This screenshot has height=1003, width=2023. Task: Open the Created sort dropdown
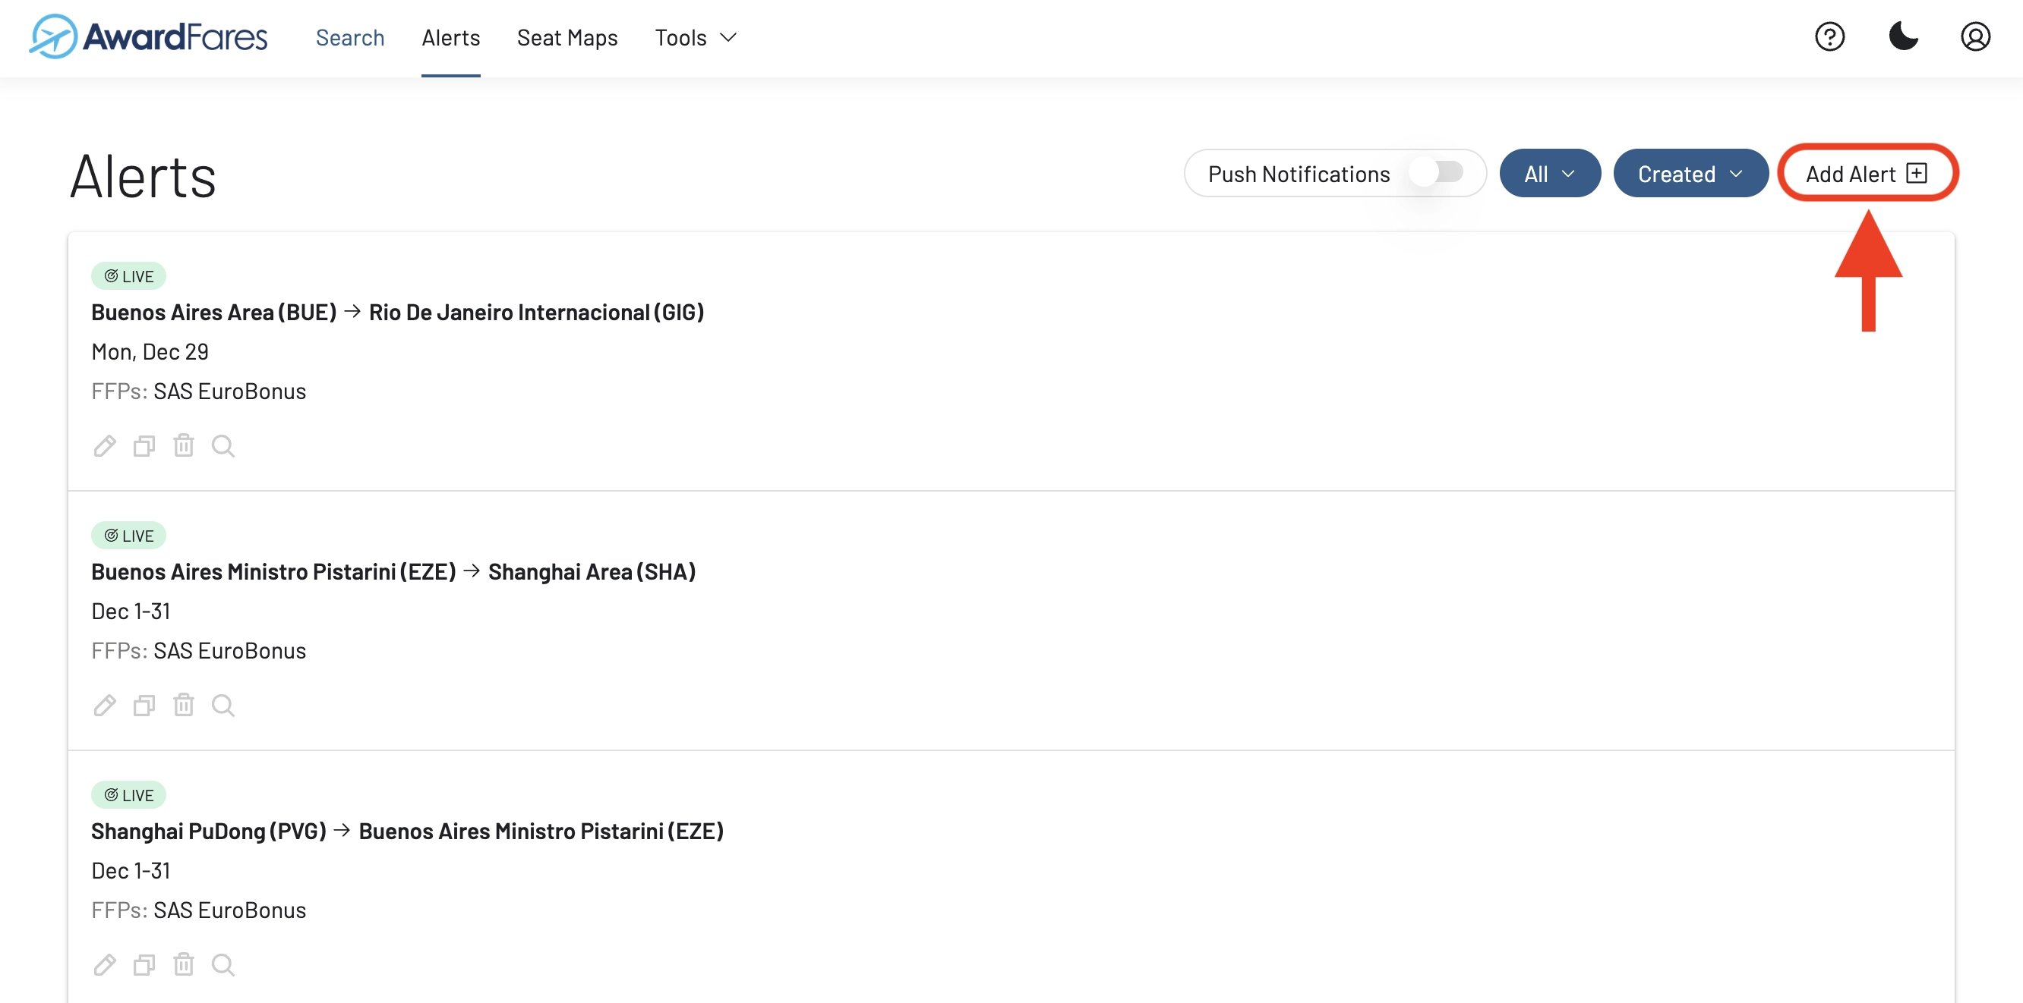[1690, 174]
